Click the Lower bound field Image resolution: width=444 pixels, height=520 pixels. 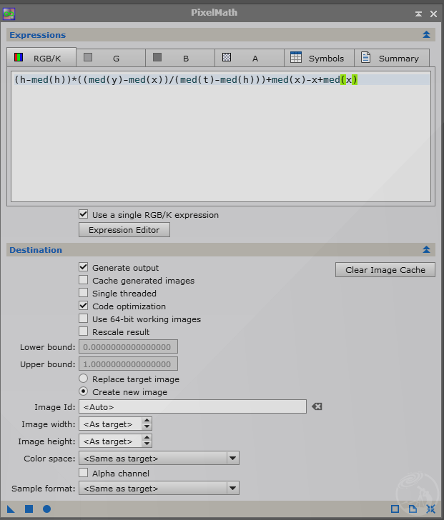pyautogui.click(x=128, y=346)
